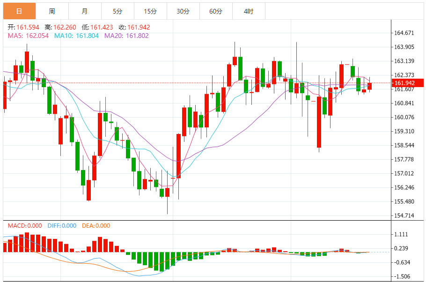The height and width of the screenshot is (282, 426).
Task: Click the MA5: 162.054 indicator label
Action: [x=28, y=36]
